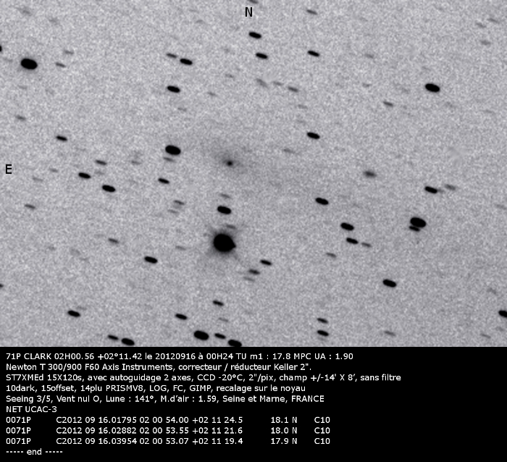
Task: Select the 'M.d'air : 1.59' airmass text
Action: tap(190, 398)
